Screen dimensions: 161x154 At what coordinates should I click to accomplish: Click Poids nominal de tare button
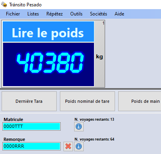87,101
